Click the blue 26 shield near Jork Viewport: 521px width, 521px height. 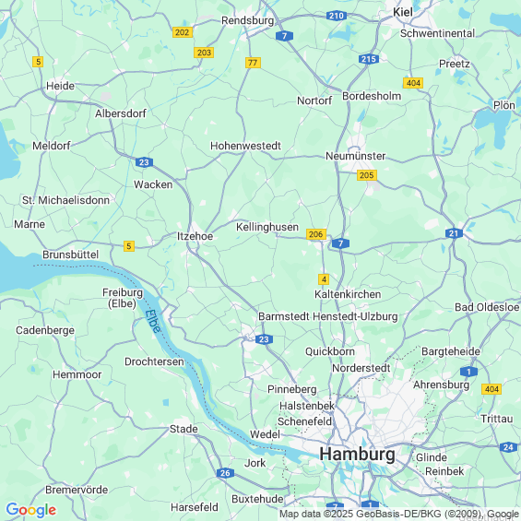click(x=225, y=473)
